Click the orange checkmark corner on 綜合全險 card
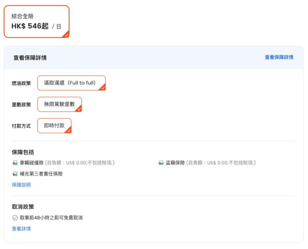The image size is (308, 249). [x=66, y=35]
